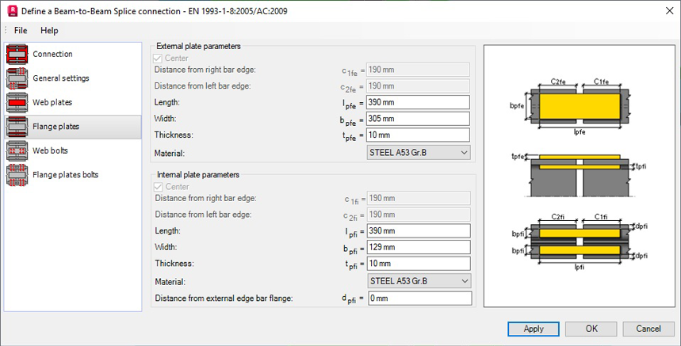Select the Flange plates bolts icon

[17, 174]
